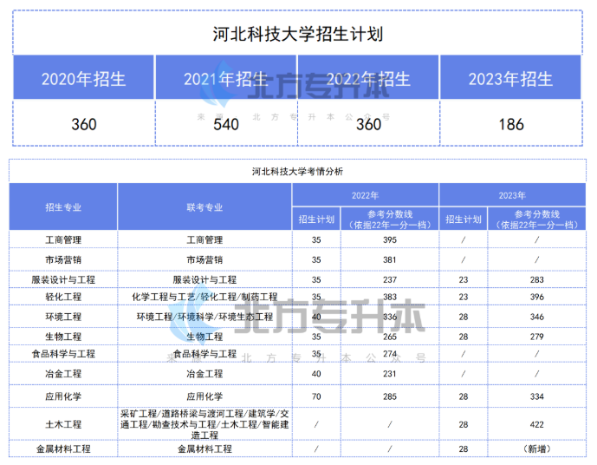This screenshot has height=465, width=597.
Task: Select the 2020年招生 header tile
Action: pyautogui.click(x=83, y=79)
